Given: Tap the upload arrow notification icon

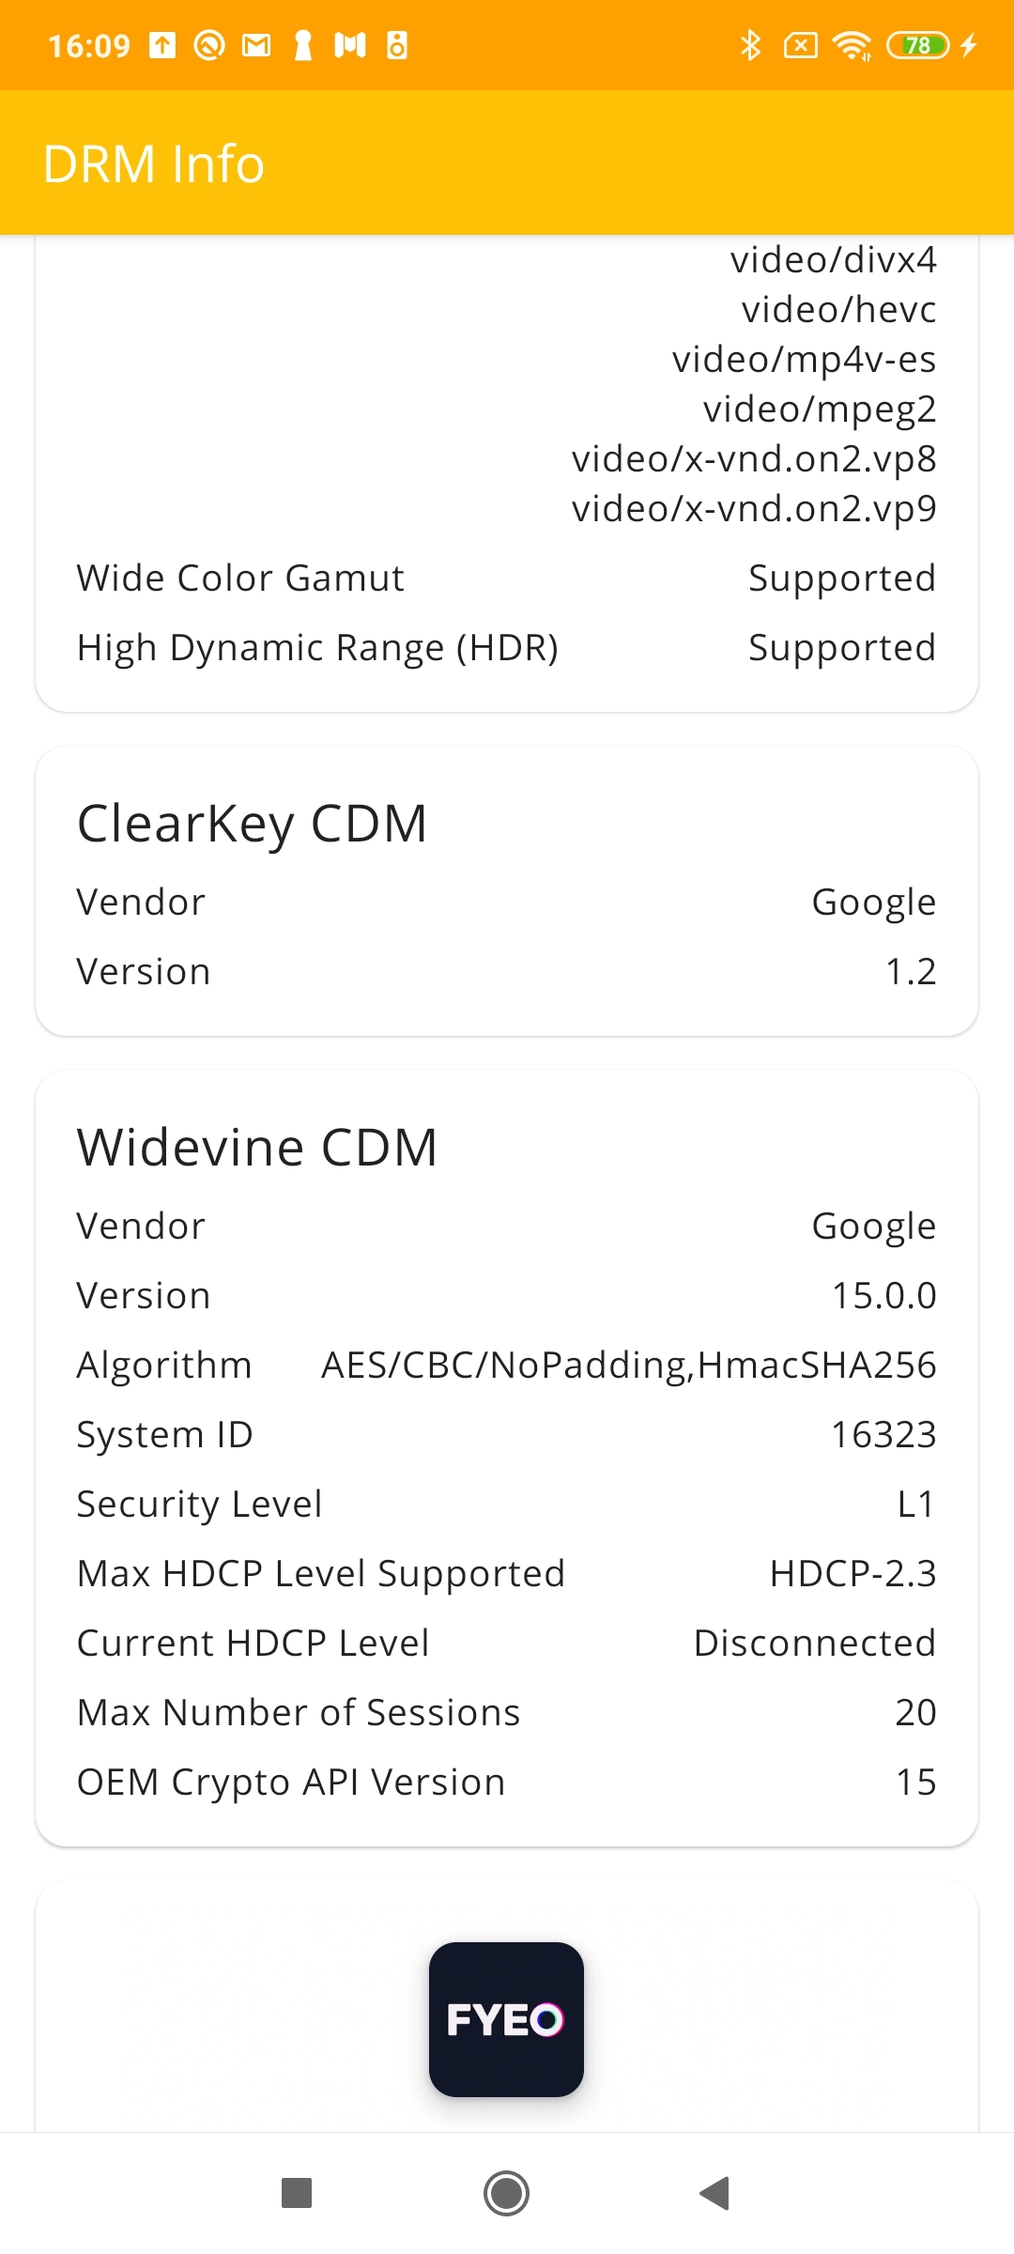Looking at the screenshot, I should tap(162, 45).
